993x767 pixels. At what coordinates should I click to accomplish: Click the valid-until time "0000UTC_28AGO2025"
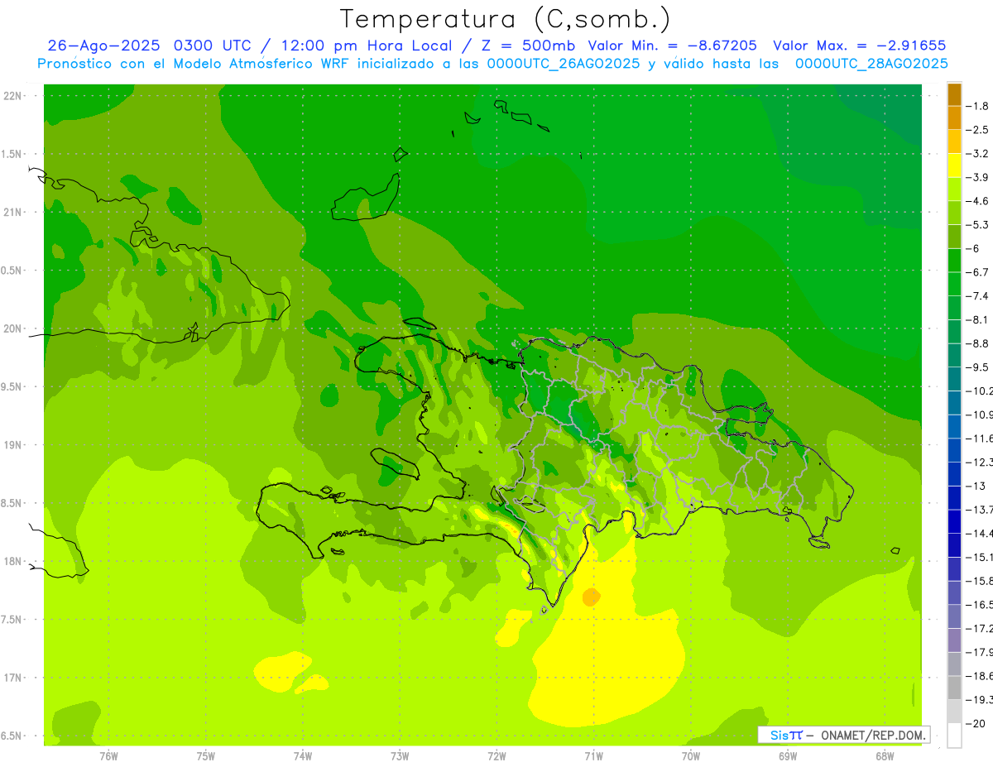[x=871, y=64]
